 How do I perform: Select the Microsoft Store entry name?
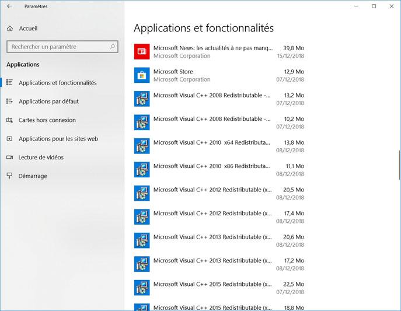pyautogui.click(x=173, y=72)
